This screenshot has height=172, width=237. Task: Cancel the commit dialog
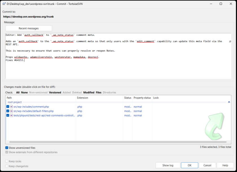pos(207,165)
